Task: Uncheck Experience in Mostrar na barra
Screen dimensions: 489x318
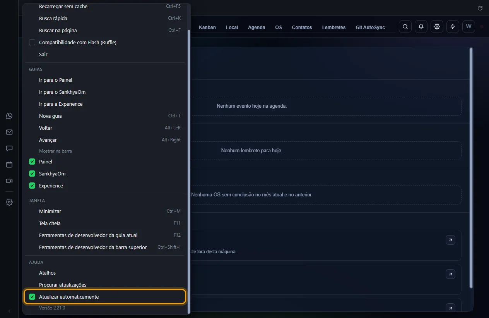Action: (32, 186)
